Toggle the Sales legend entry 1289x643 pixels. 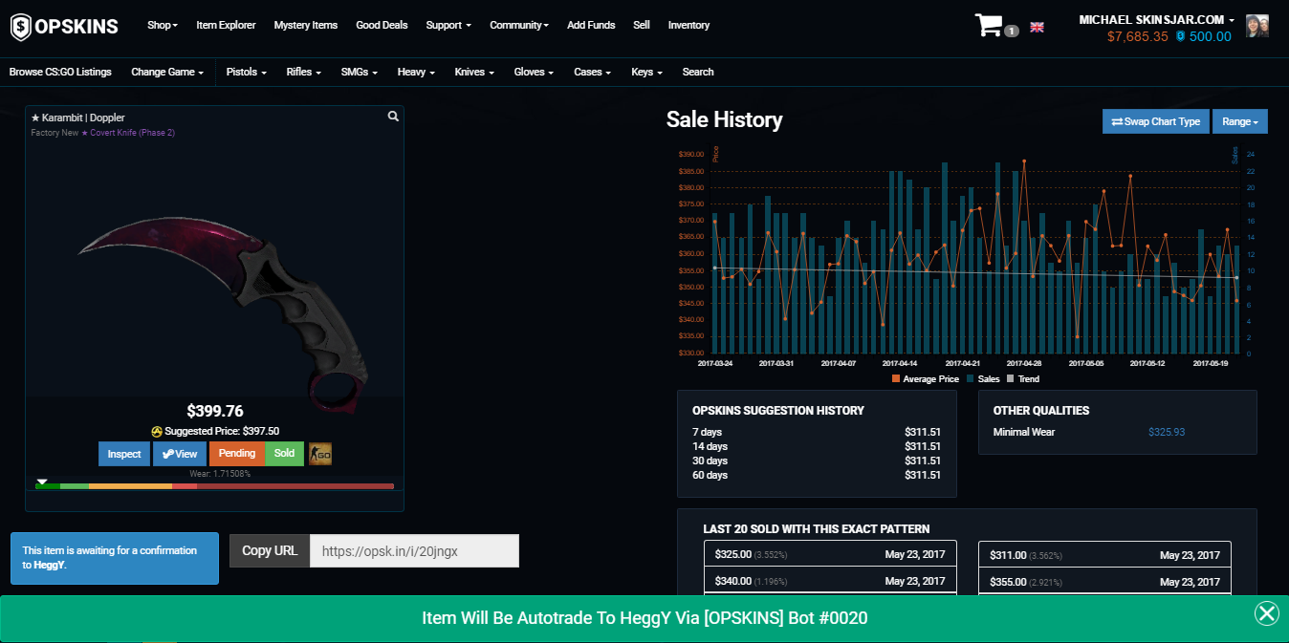(x=982, y=379)
